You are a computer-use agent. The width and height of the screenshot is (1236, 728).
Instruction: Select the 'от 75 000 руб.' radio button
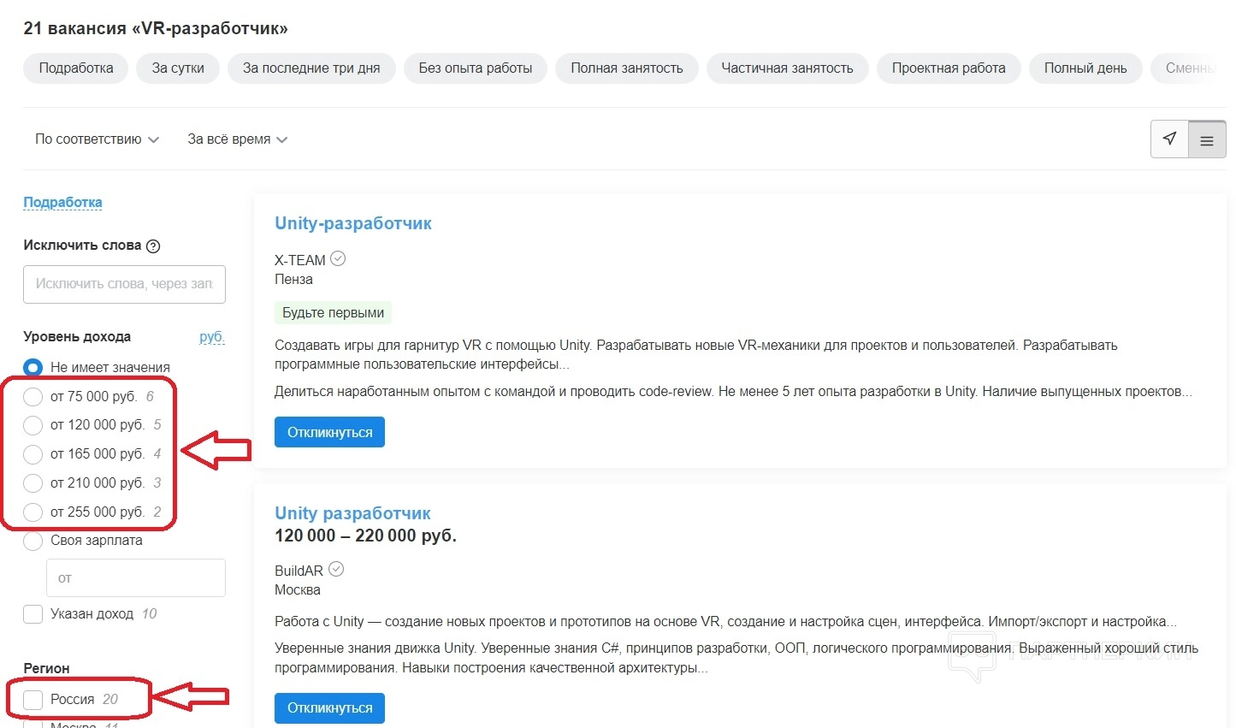coord(33,397)
